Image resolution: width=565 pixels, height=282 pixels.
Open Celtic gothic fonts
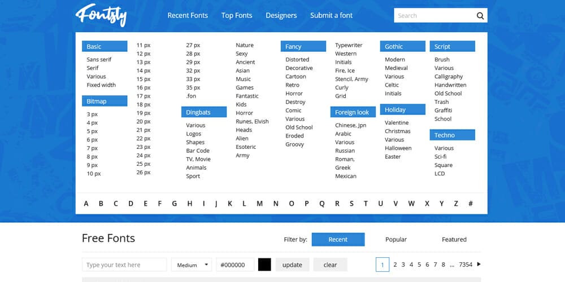tap(392, 85)
